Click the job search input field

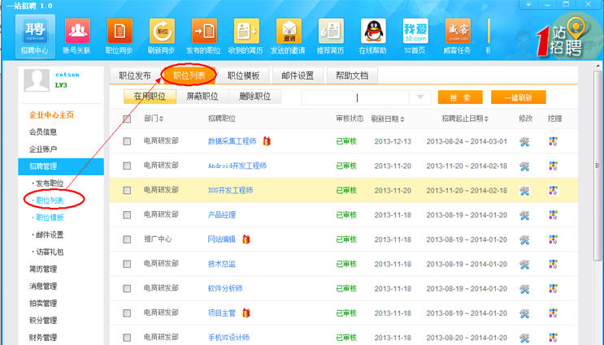coord(355,97)
